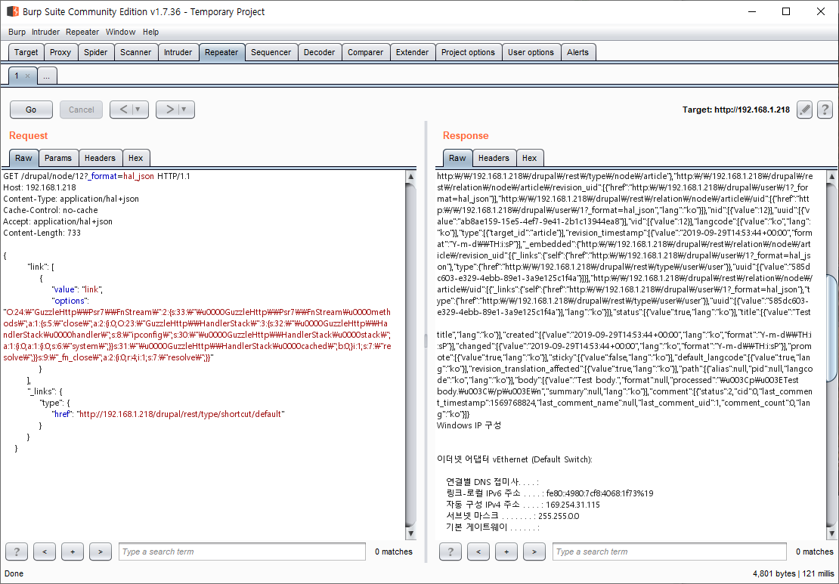The width and height of the screenshot is (839, 584).
Task: Add a new Repeater tab with ellipsis
Action: point(47,76)
